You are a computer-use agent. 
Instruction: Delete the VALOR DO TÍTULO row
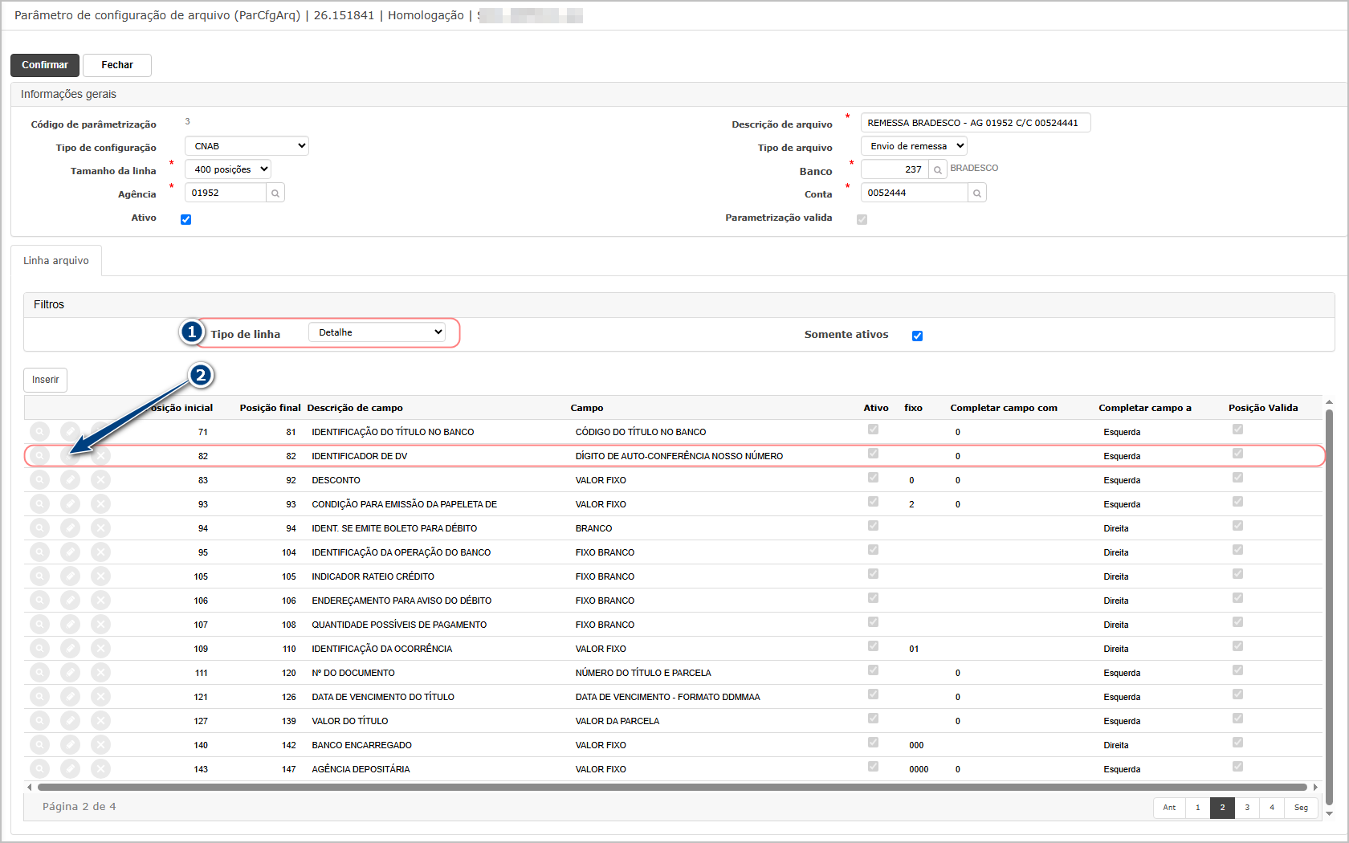[100, 721]
